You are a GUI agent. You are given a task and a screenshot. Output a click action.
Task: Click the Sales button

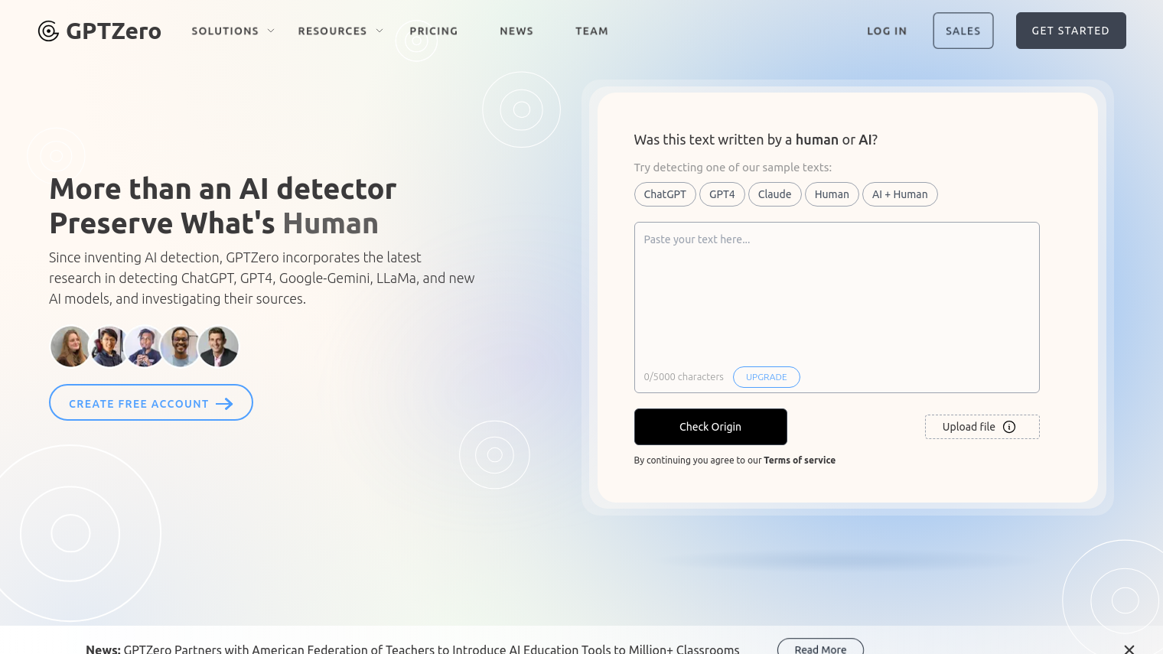(963, 31)
